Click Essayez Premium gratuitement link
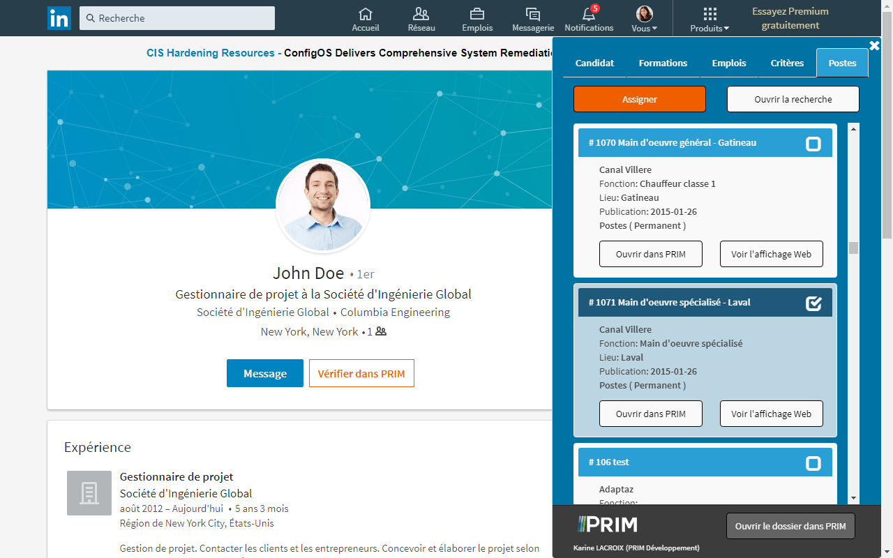 [x=790, y=18]
